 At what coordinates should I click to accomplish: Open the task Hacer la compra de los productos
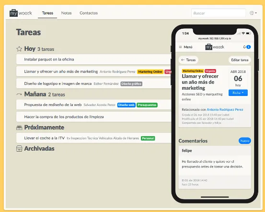[x=64, y=117]
